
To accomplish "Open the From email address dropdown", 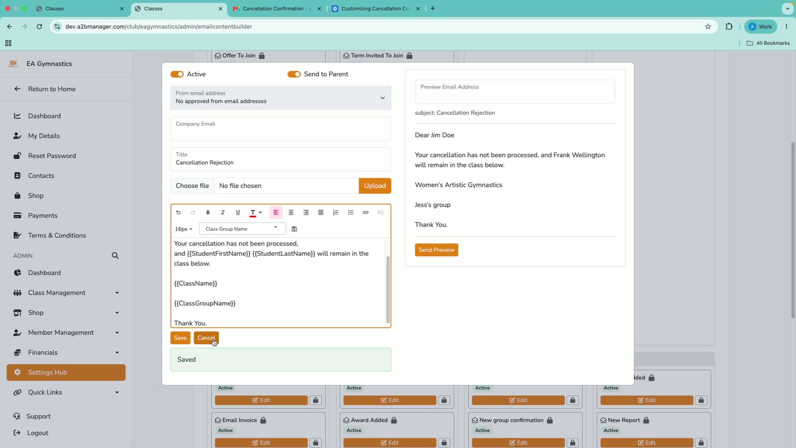I will tap(281, 98).
